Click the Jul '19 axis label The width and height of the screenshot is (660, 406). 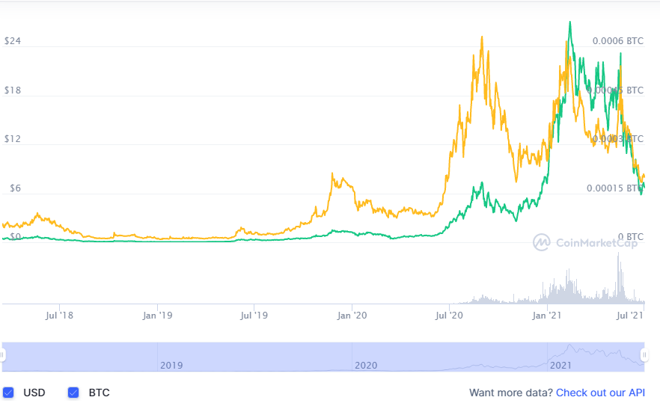[254, 315]
